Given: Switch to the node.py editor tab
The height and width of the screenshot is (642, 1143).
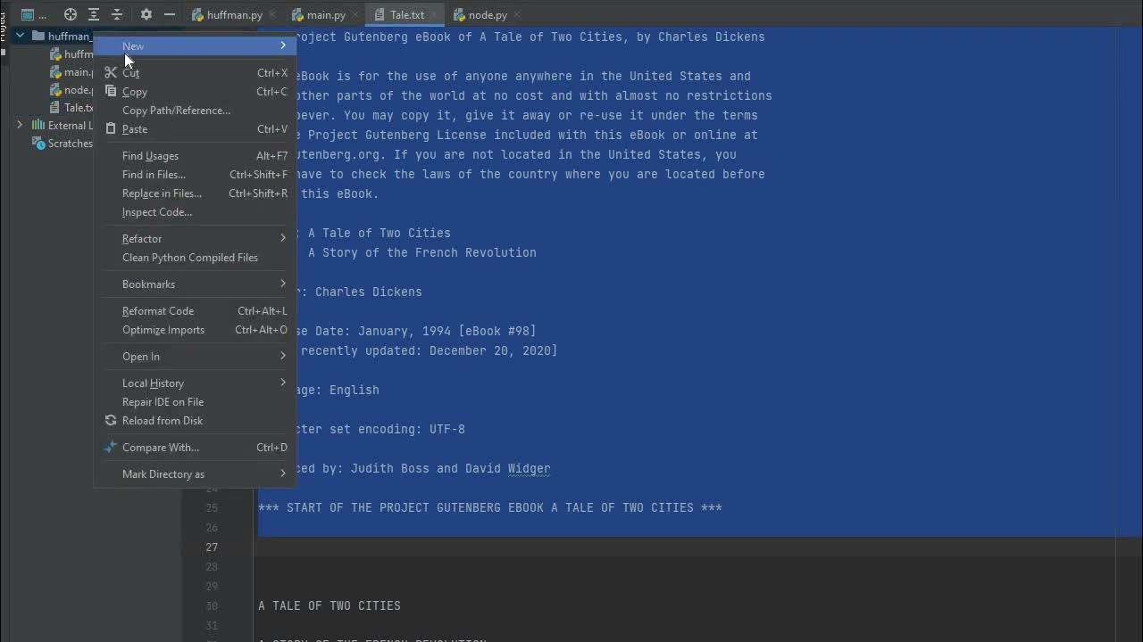Looking at the screenshot, I should pos(480,15).
